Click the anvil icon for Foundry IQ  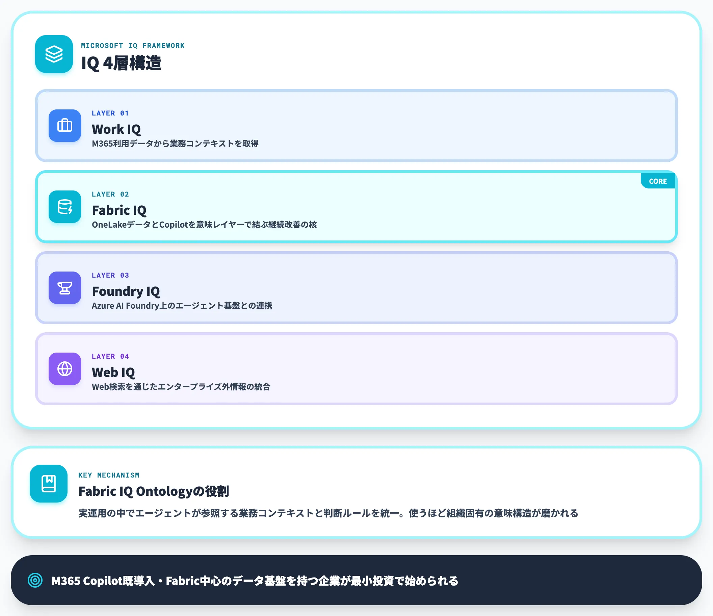(x=65, y=288)
